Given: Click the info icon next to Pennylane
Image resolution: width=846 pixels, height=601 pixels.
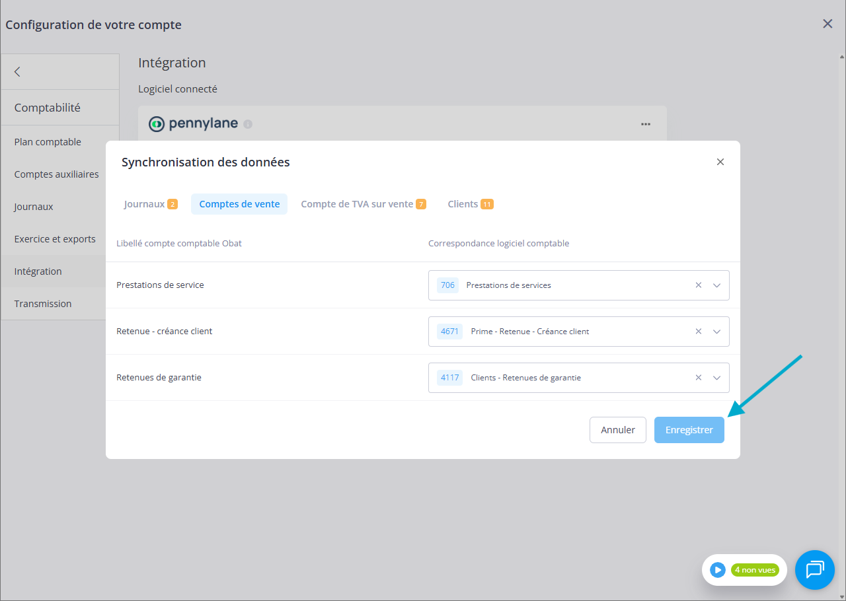Looking at the screenshot, I should pos(248,124).
